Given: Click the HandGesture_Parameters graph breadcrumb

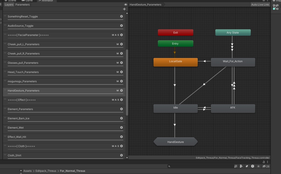Looking at the screenshot, I should (145, 5).
